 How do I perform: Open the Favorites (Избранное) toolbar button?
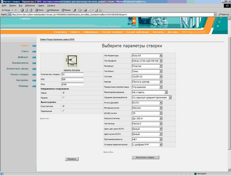click(x=53, y=10)
